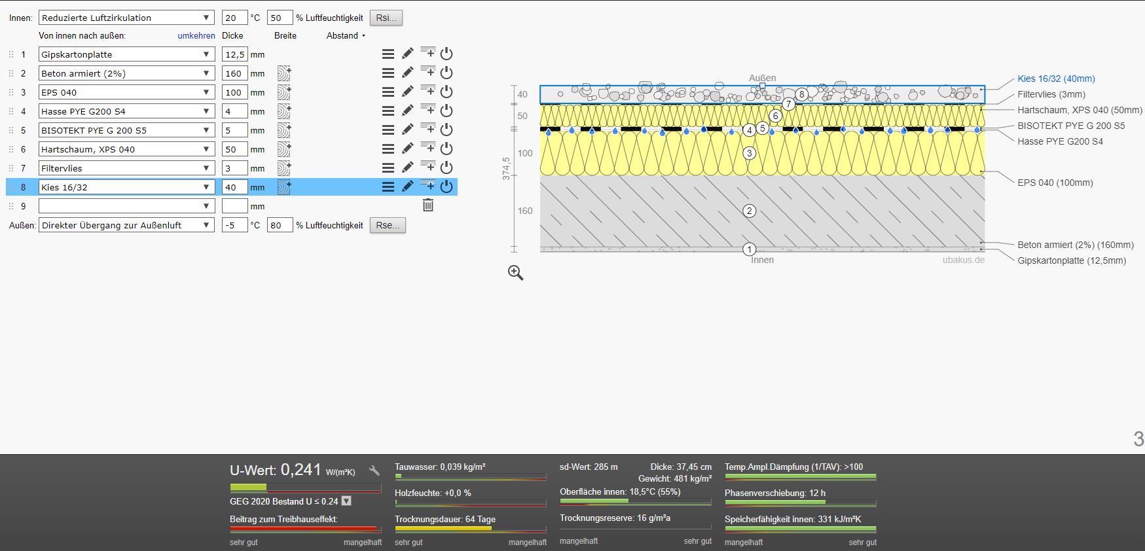Expand the Direkter Übergang zur Außenluft dropdown

[126, 225]
